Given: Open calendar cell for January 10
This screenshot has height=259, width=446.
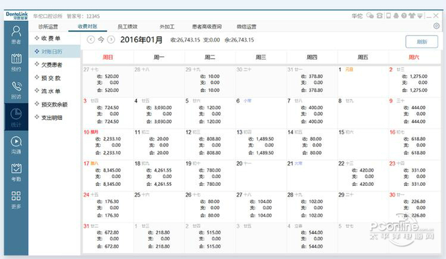Looking at the screenshot, I should click(108, 144).
